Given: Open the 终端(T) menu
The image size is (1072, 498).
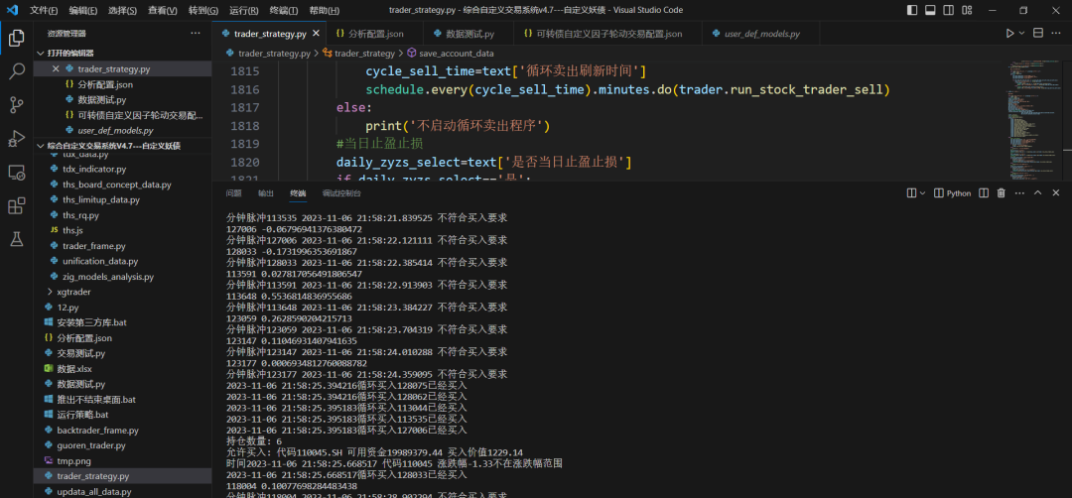Looking at the screenshot, I should 284,10.
